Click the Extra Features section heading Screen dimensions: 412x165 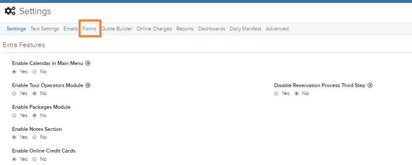coord(24,45)
